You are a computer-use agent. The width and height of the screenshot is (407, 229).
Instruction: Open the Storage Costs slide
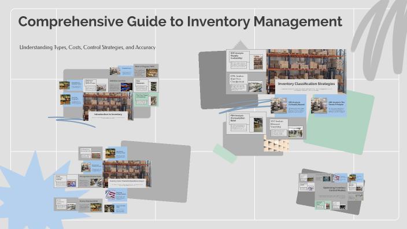click(91, 181)
